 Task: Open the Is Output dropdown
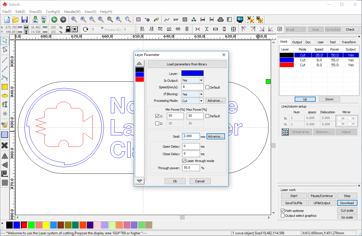[x=201, y=81]
